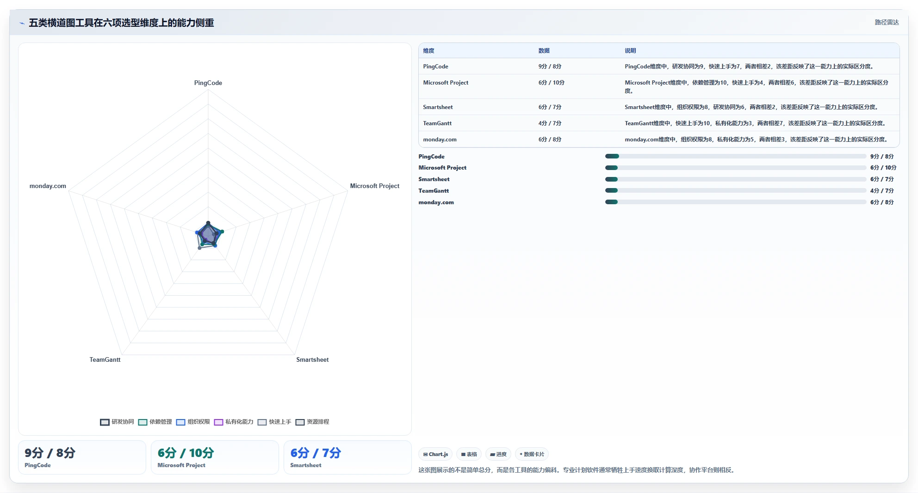The height and width of the screenshot is (493, 918).
Task: Click the PingCode progress bar
Action: click(736, 156)
